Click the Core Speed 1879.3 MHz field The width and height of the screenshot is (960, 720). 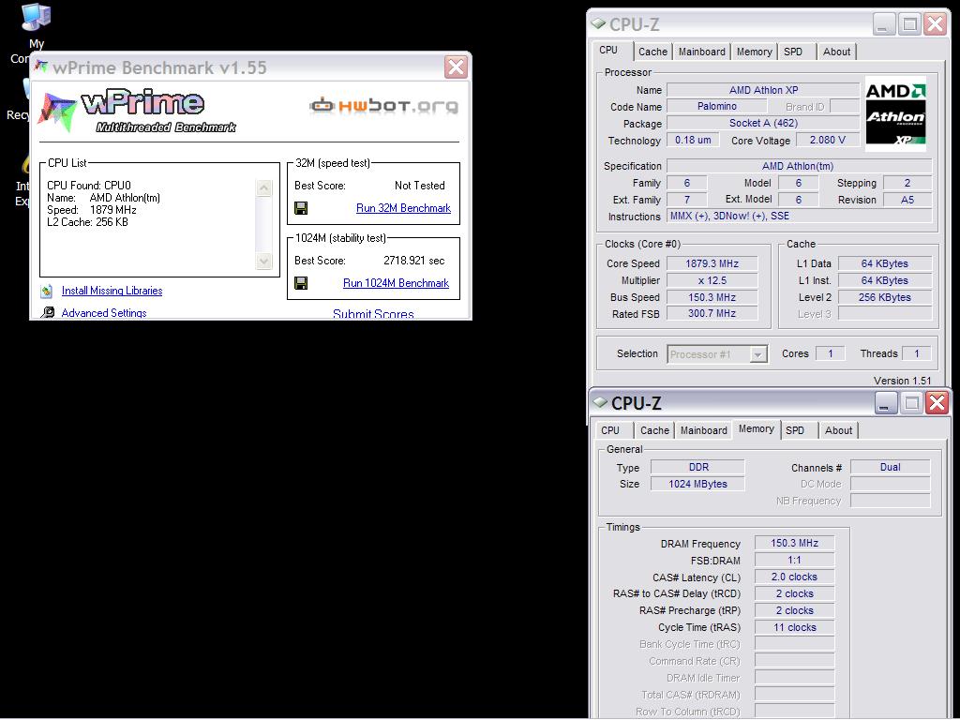[x=712, y=263]
